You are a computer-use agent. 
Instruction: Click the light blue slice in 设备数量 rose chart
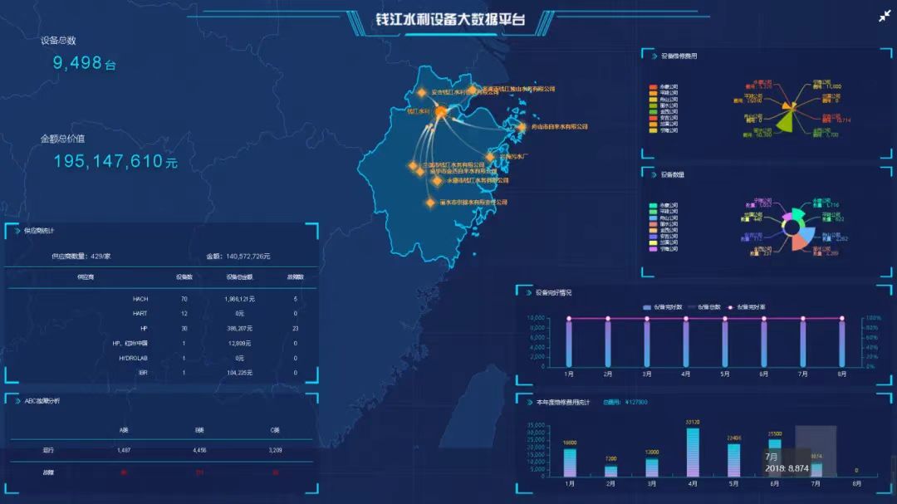click(806, 234)
